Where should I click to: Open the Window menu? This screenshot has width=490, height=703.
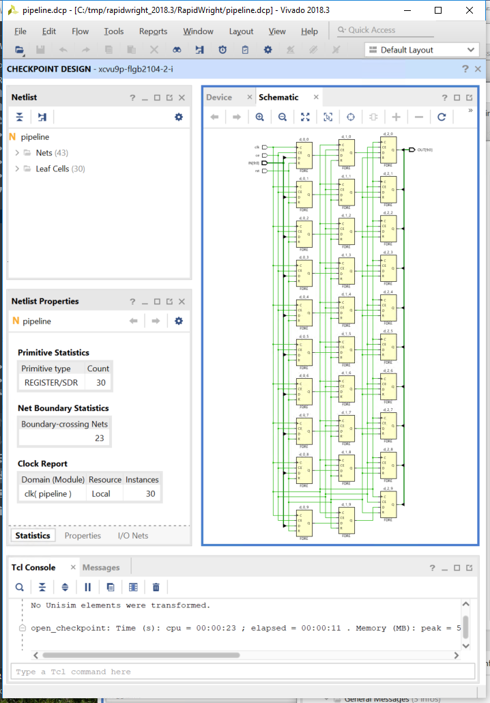(x=198, y=31)
